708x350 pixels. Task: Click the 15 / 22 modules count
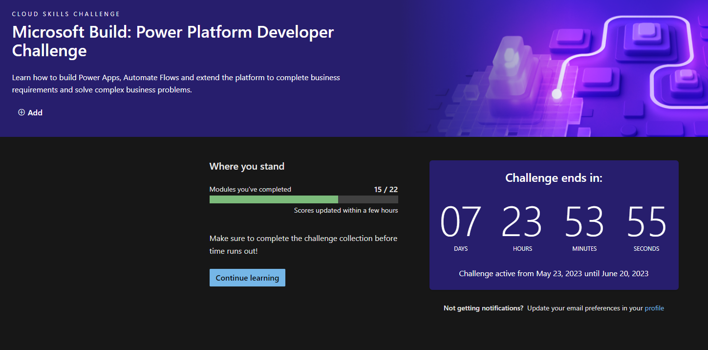(386, 189)
